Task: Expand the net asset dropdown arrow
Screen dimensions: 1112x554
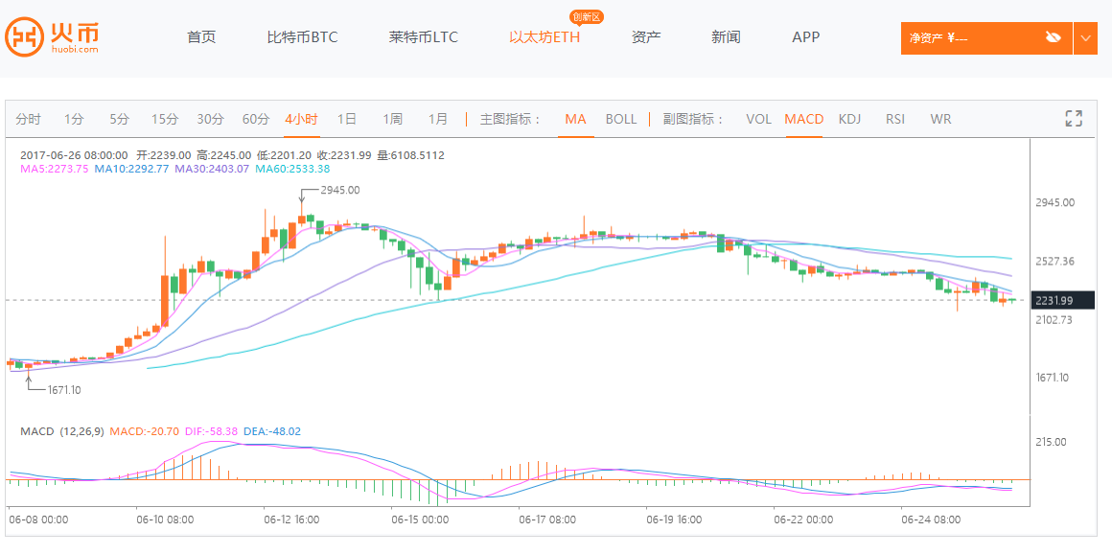Action: (x=1085, y=38)
